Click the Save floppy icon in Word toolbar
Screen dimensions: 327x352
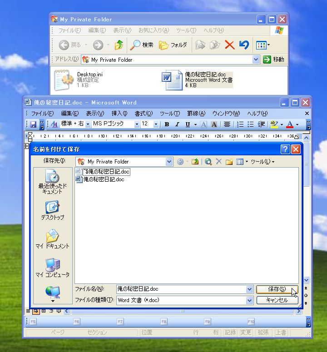point(33,124)
